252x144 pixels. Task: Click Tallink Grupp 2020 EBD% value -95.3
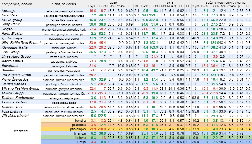[x=102, y=93]
